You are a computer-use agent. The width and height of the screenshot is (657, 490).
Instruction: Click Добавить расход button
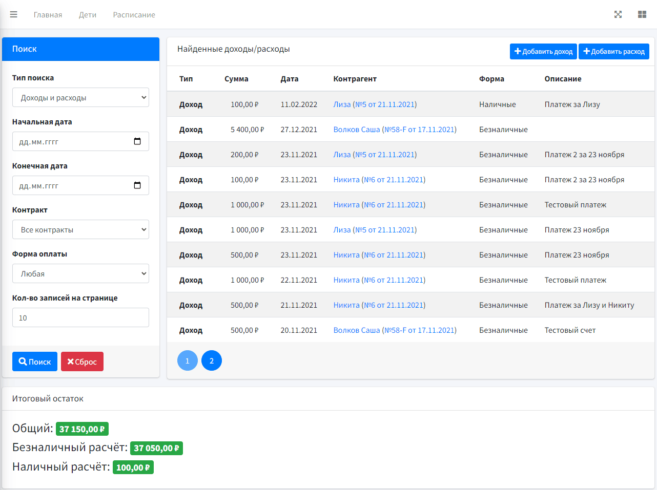point(613,51)
